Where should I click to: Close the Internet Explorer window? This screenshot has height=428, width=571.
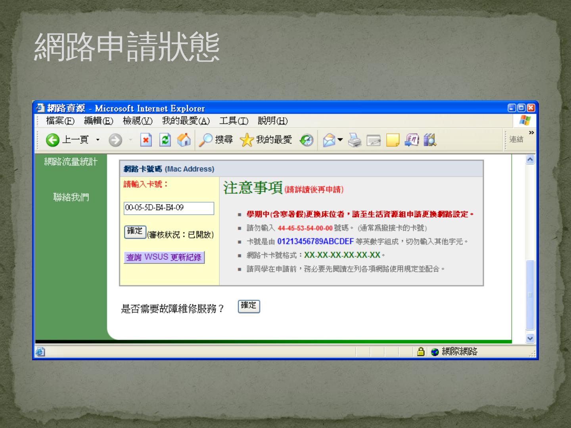pos(531,108)
